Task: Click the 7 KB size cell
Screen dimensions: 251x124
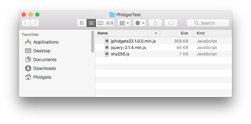Action: point(184,54)
